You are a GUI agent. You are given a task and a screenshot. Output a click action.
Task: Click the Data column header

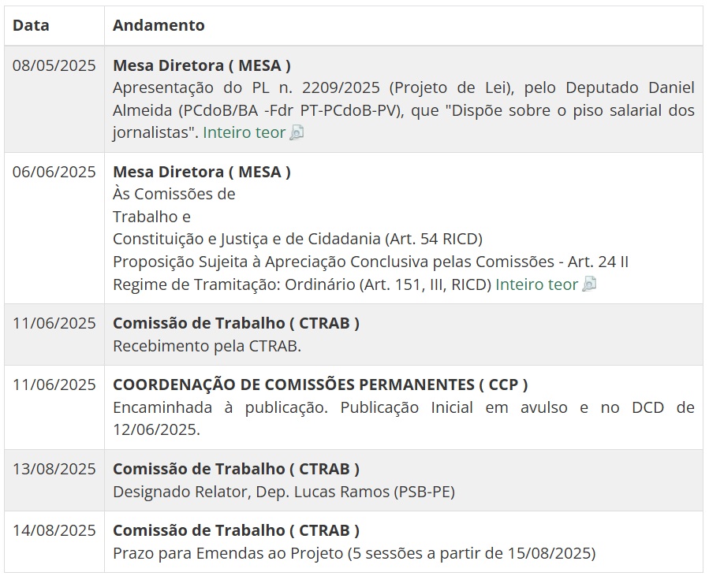pyautogui.click(x=31, y=25)
